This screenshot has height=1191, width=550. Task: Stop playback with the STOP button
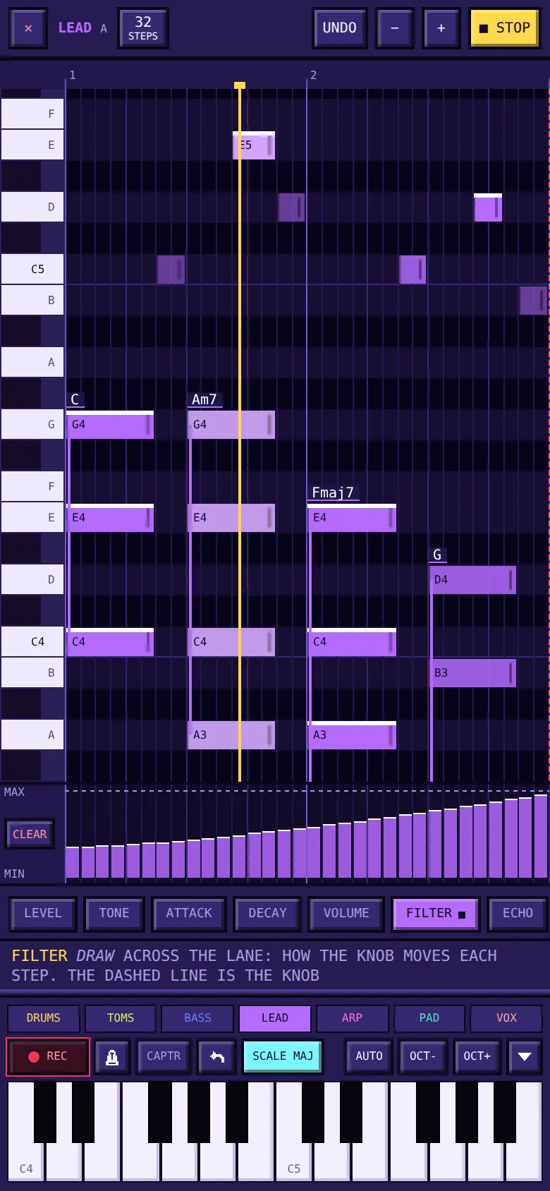(x=505, y=28)
